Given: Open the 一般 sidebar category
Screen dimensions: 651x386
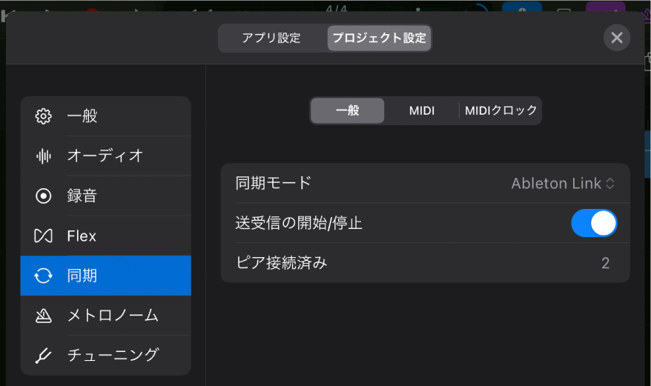Looking at the screenshot, I should click(105, 116).
